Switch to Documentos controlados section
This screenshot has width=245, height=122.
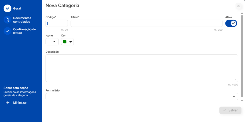click(x=21, y=20)
